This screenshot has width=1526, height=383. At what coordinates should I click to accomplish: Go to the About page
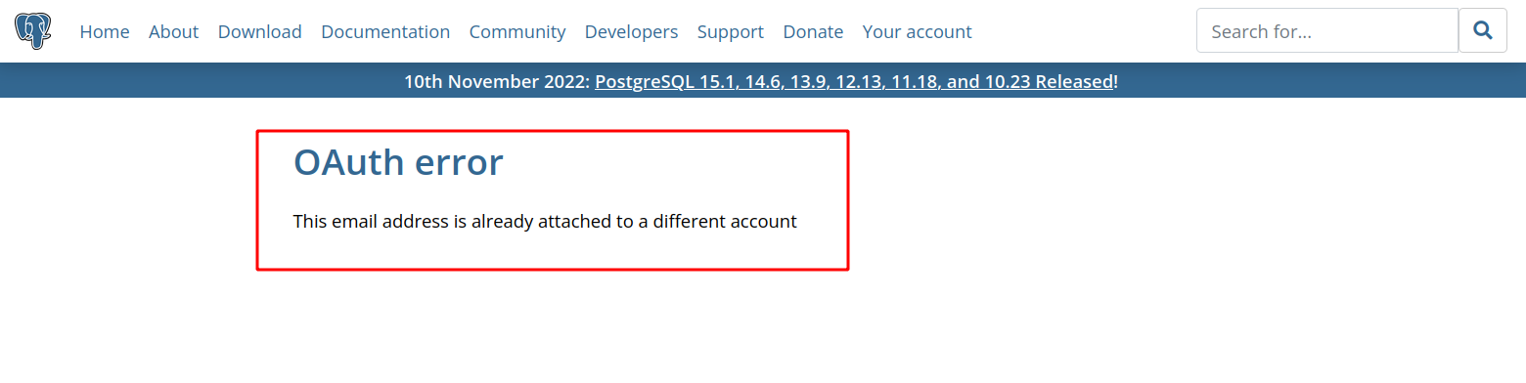173,31
